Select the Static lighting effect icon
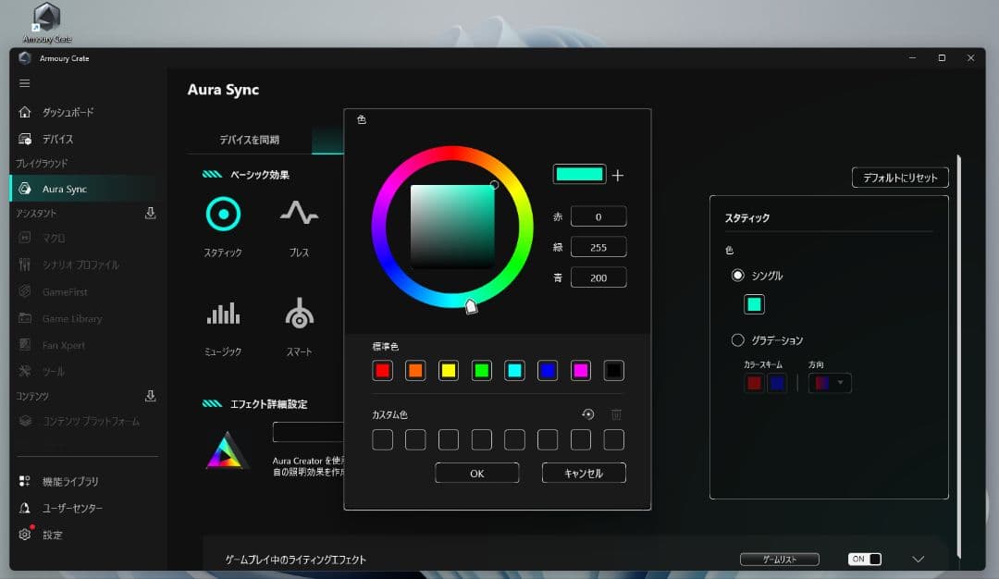 click(223, 215)
